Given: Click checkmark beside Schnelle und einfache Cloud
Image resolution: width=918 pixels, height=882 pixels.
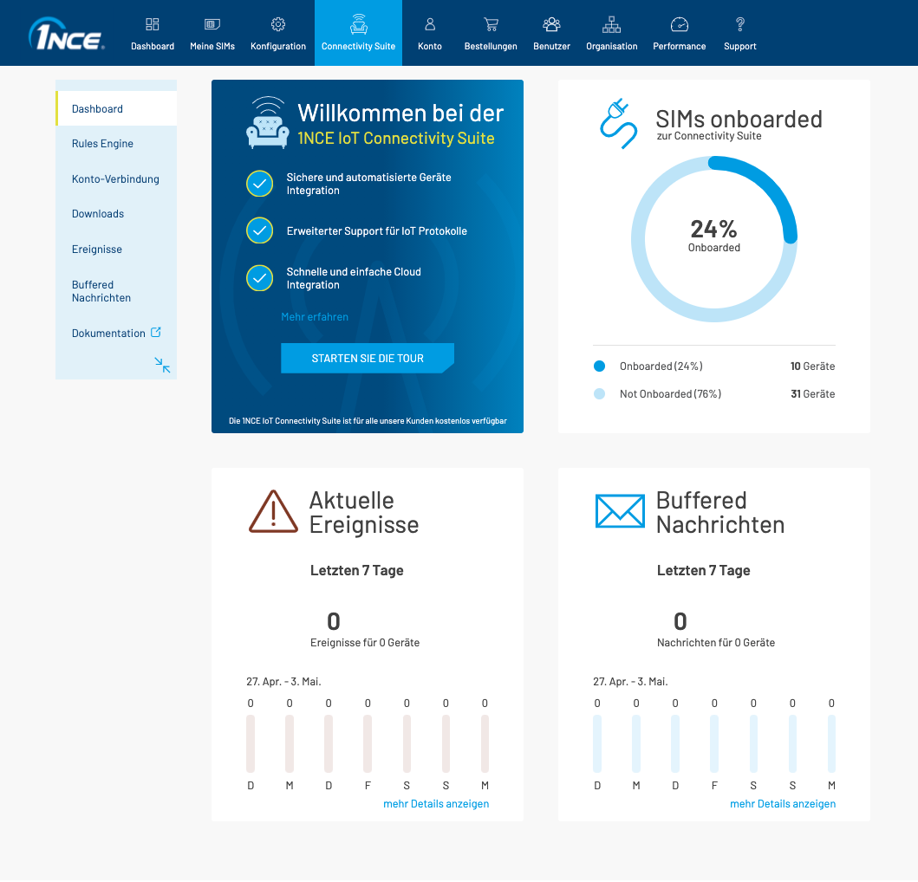Looking at the screenshot, I should 259,278.
